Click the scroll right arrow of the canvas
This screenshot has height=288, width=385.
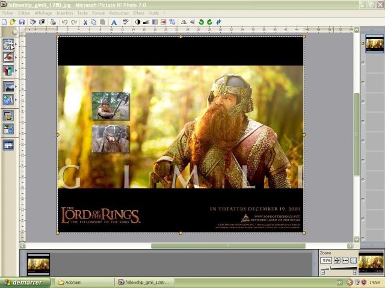(x=350, y=245)
